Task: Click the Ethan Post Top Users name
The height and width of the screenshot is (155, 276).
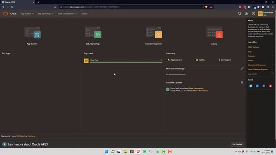Action: pyautogui.click(x=94, y=60)
